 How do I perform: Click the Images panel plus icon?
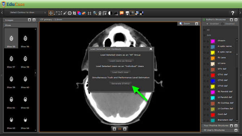coord(30,20)
